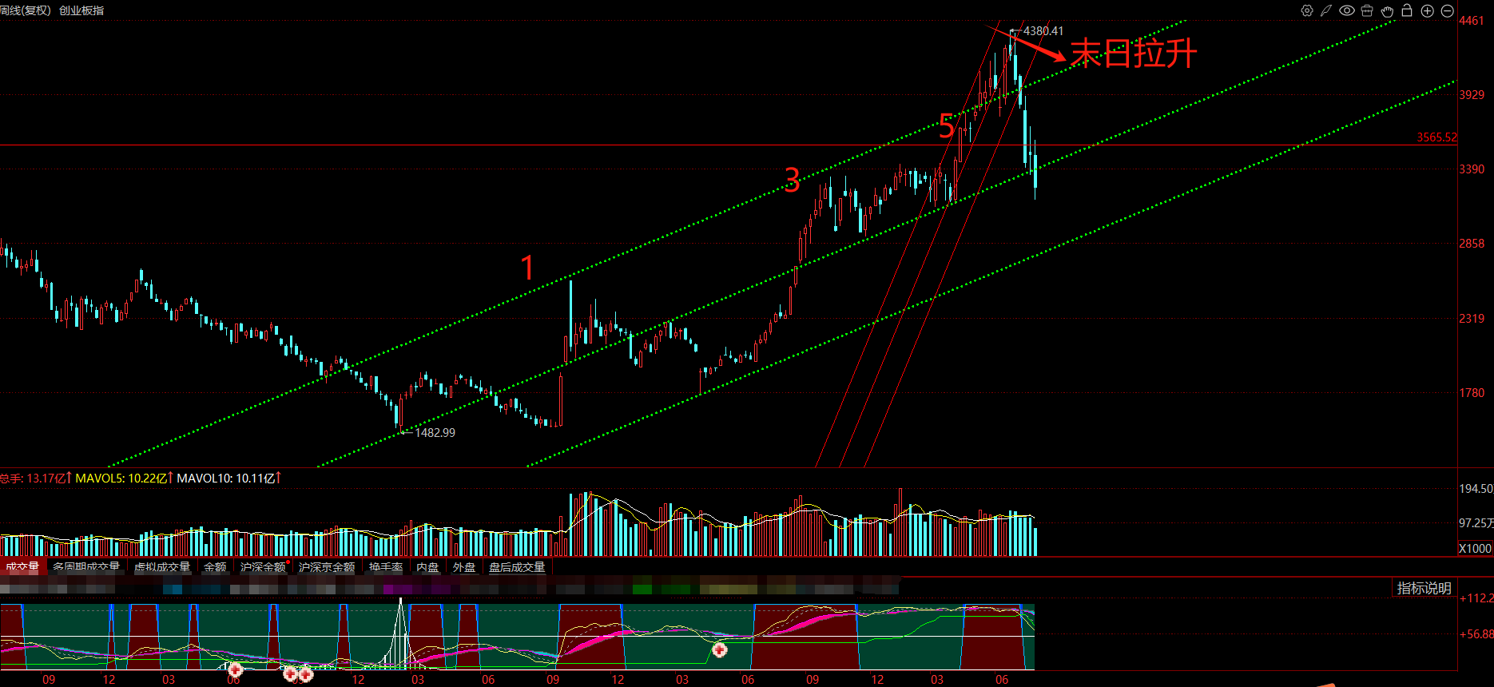Open the 外盘 tab
The width and height of the screenshot is (1494, 687).
[x=464, y=567]
